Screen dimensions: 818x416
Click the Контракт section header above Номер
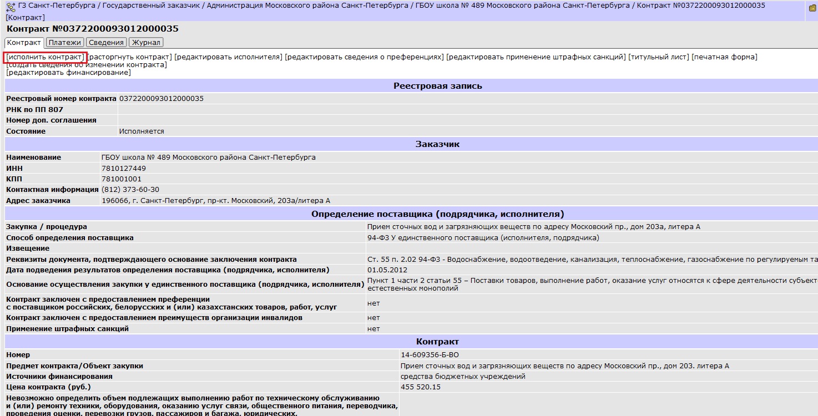438,342
